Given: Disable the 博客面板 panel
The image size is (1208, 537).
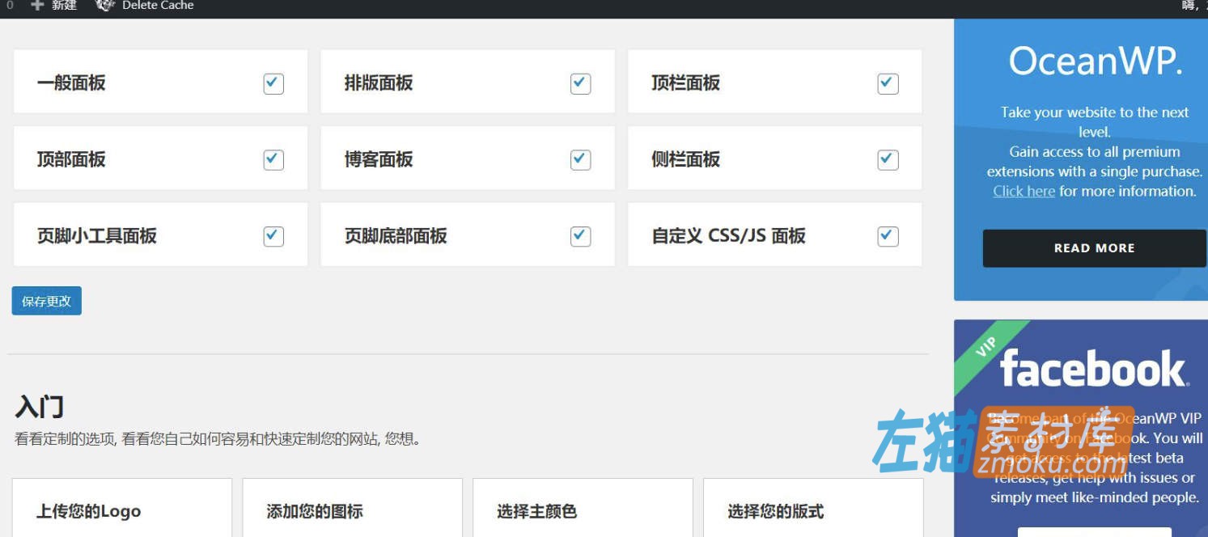Looking at the screenshot, I should pos(579,159).
